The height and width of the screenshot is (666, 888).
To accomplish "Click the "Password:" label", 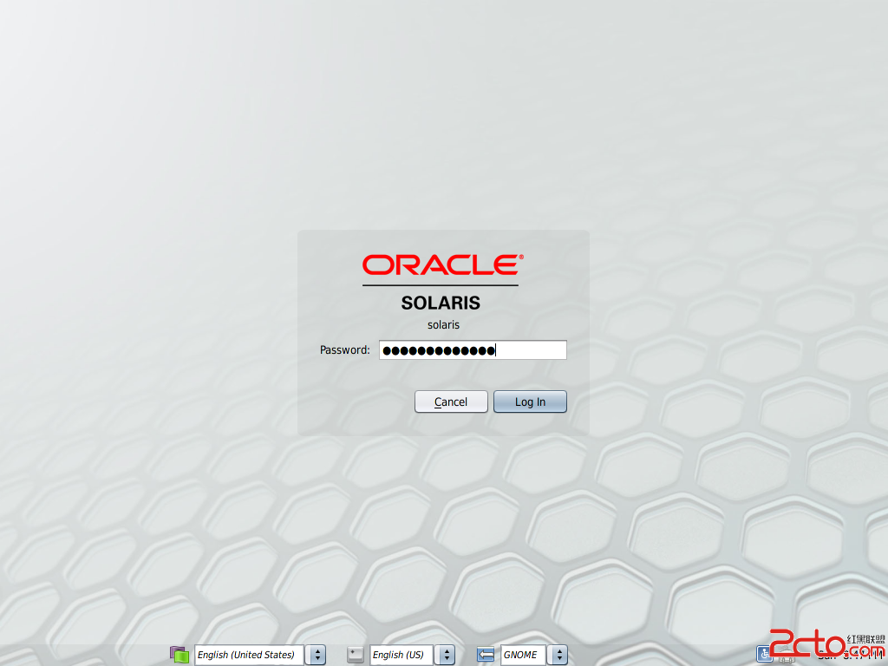I will click(345, 350).
